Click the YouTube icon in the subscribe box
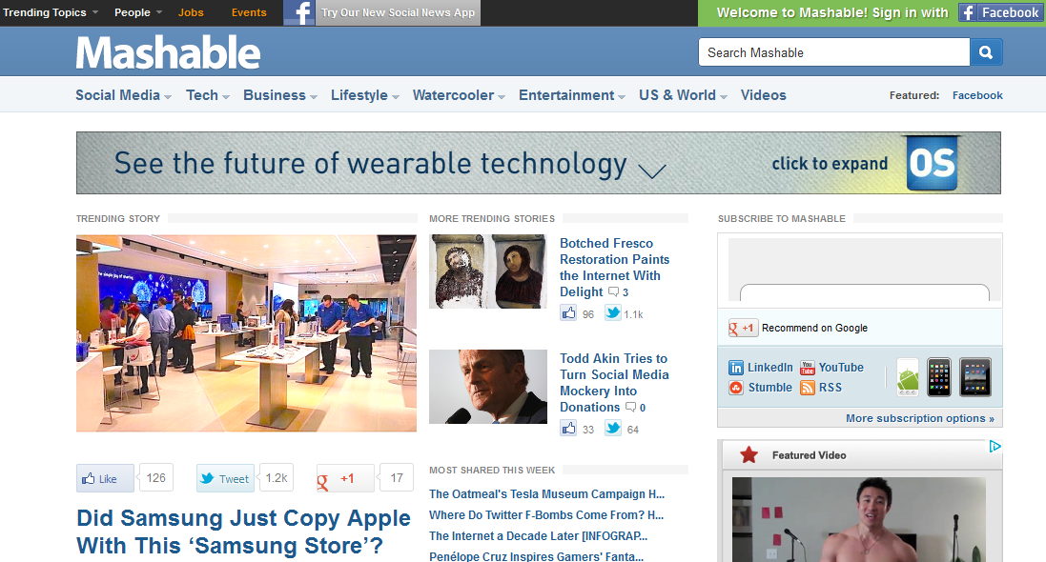1046x562 pixels. [x=808, y=368]
